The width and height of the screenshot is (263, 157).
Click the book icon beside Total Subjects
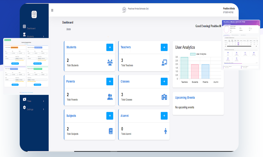click(x=111, y=131)
